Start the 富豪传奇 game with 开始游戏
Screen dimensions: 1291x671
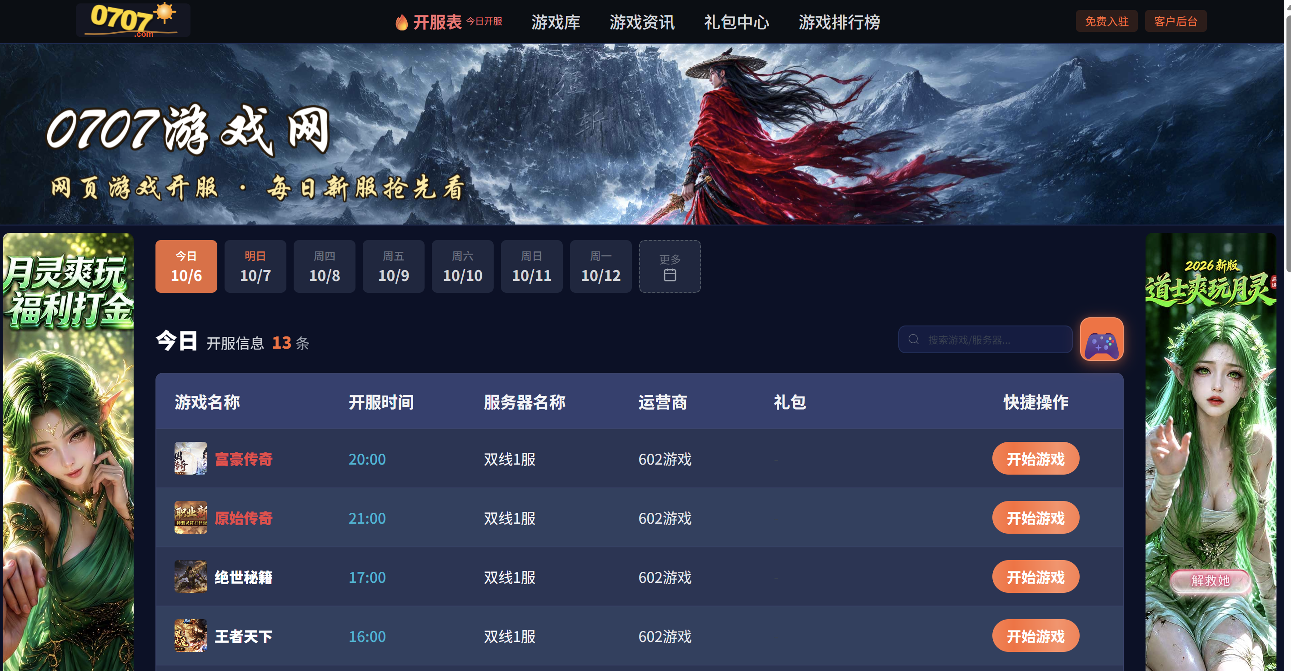coord(1036,459)
